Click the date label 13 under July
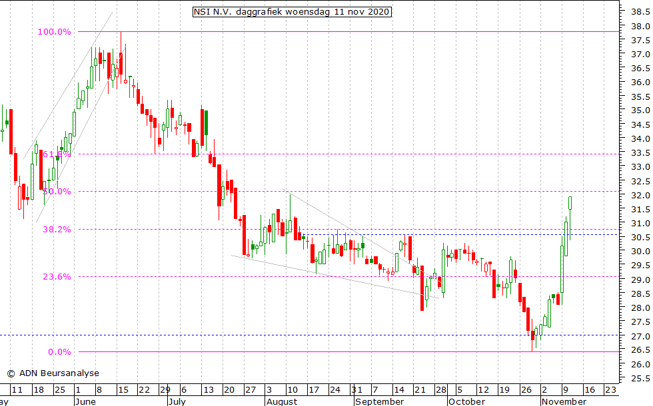Screen dimensions: 653x406 tap(208, 390)
